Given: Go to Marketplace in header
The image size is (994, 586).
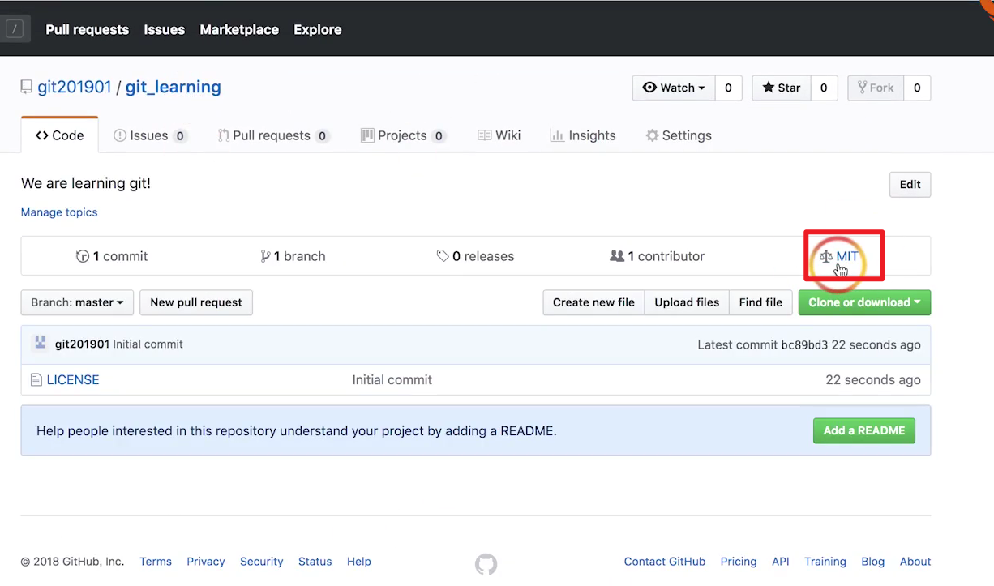Looking at the screenshot, I should click(239, 29).
